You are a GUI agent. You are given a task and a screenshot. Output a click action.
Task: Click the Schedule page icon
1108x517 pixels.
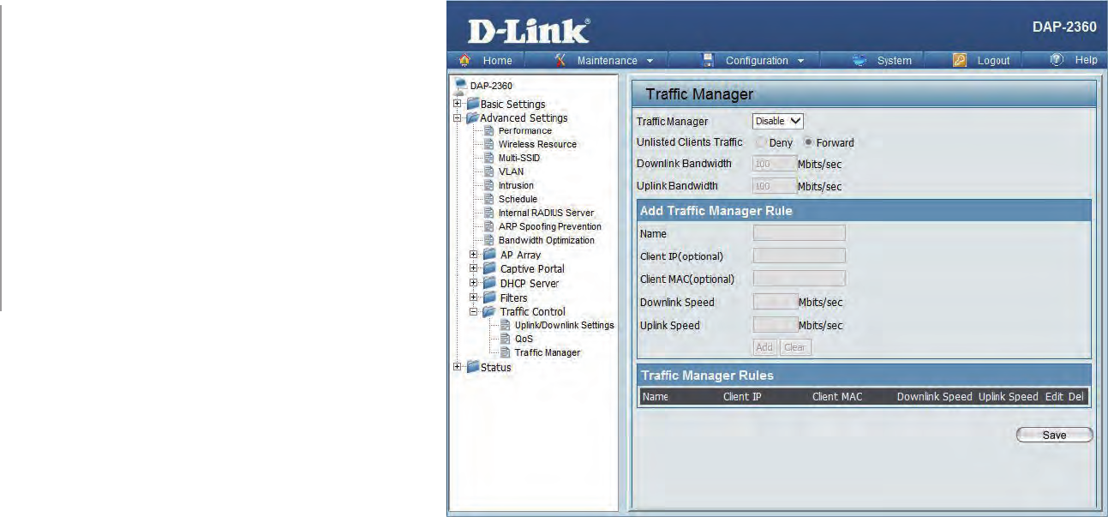(489, 200)
